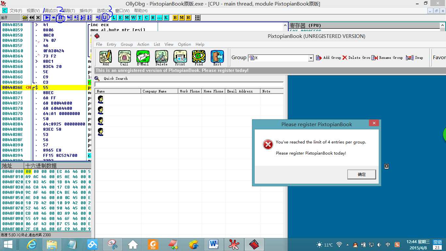This screenshot has width=446, height=251.
Task: Click the Exit door icon in PixtopianBook
Action: (x=217, y=58)
